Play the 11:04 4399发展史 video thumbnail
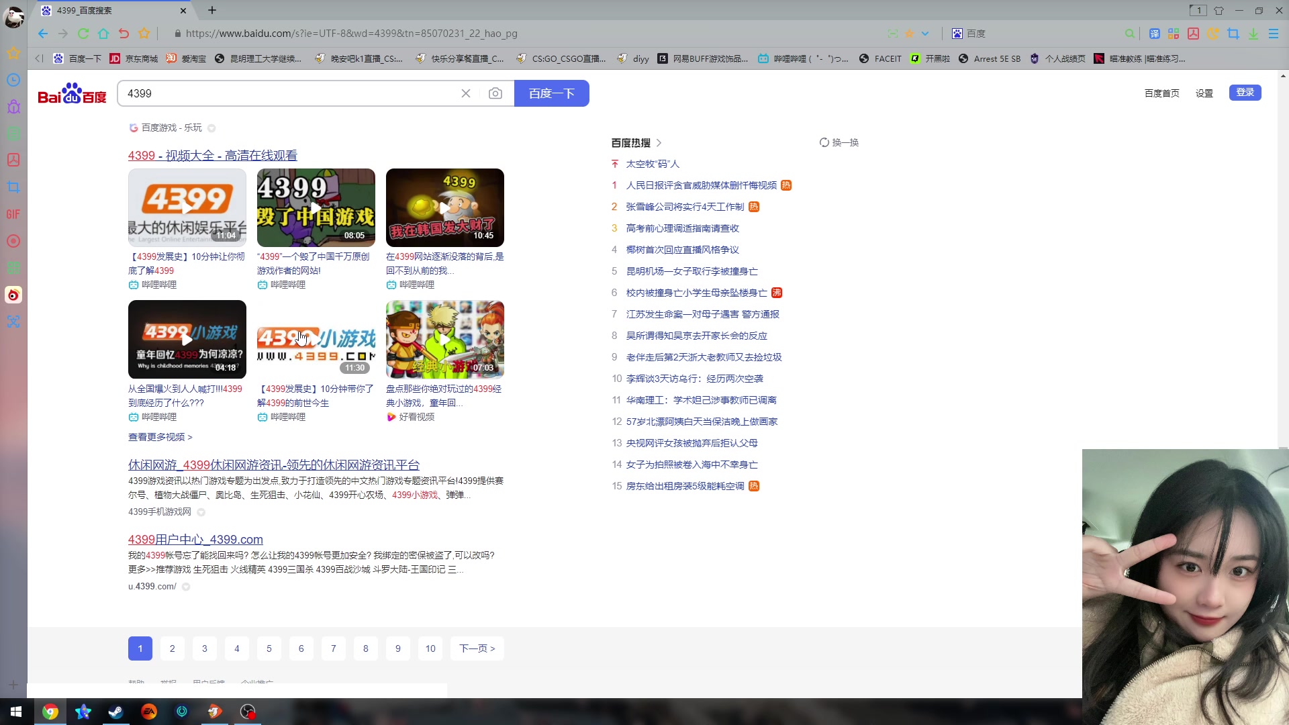The image size is (1289, 725). tap(187, 207)
